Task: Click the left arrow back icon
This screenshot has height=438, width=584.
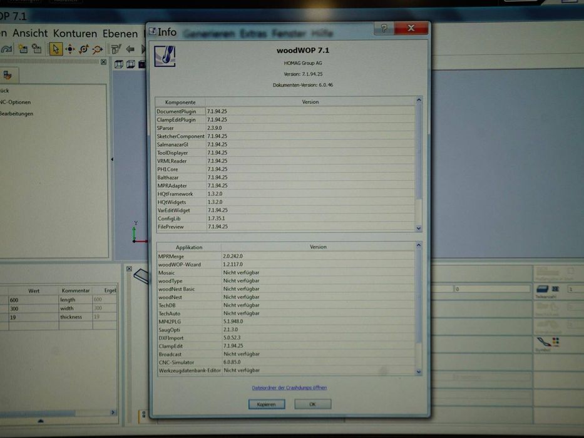Action: 130,49
